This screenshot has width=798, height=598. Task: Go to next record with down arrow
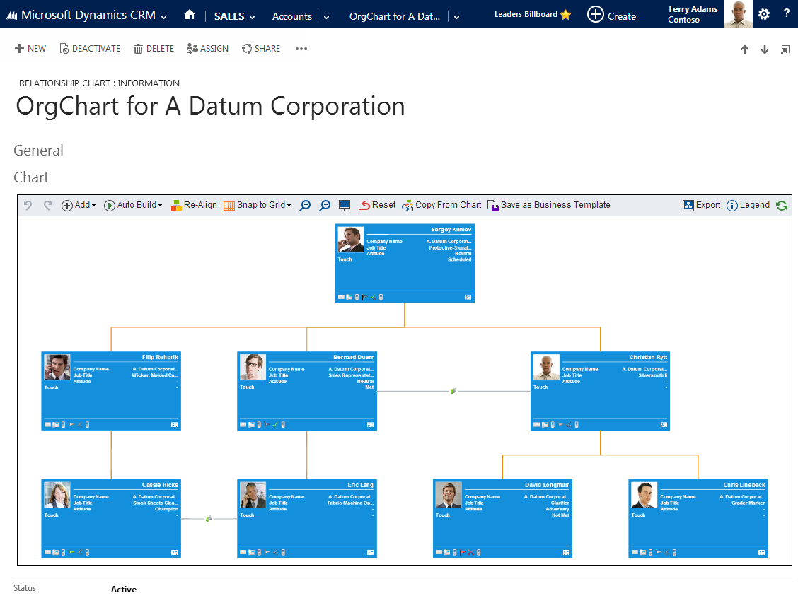765,49
